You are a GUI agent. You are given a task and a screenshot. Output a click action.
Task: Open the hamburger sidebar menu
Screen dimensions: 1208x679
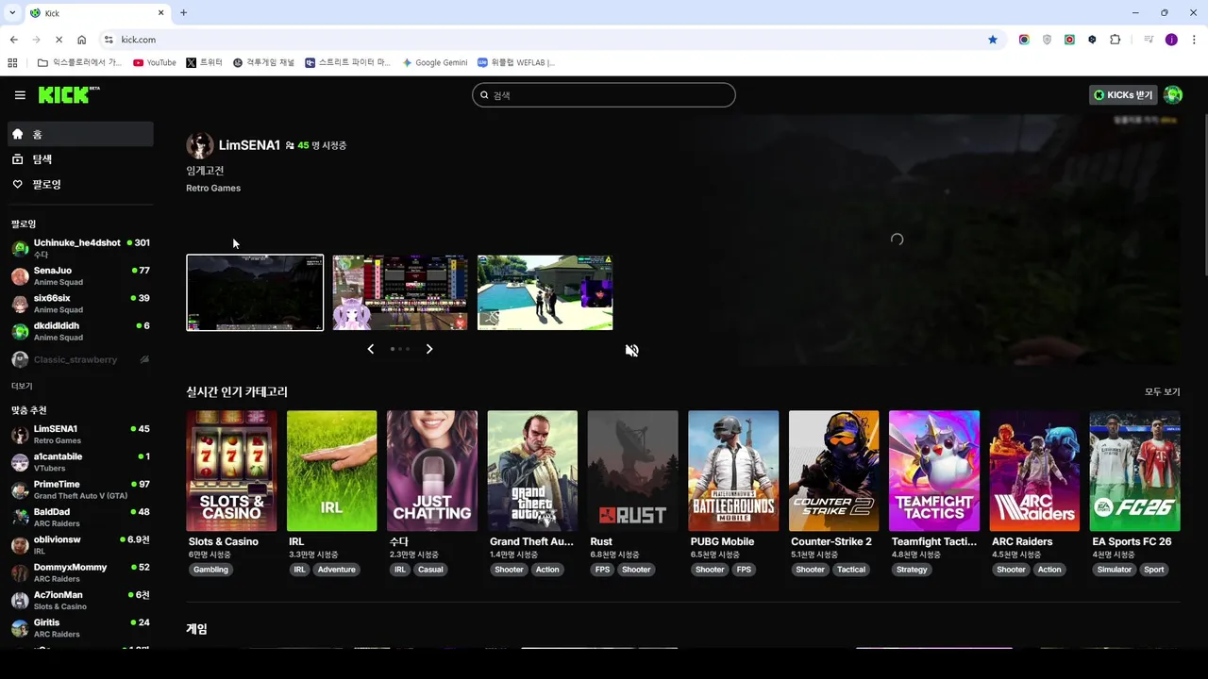20,95
